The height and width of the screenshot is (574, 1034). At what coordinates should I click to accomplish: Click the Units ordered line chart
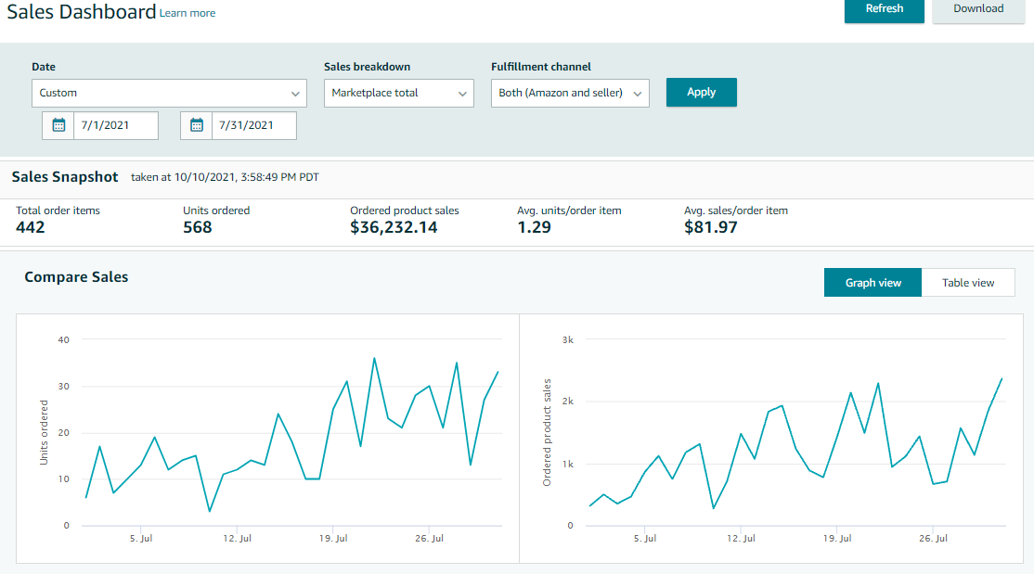click(x=292, y=436)
